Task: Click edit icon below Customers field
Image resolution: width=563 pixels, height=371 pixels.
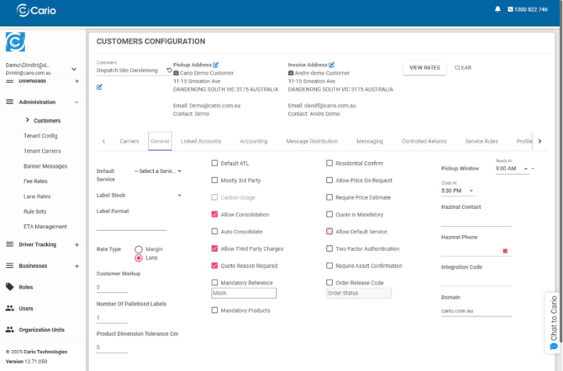Action: click(x=99, y=86)
